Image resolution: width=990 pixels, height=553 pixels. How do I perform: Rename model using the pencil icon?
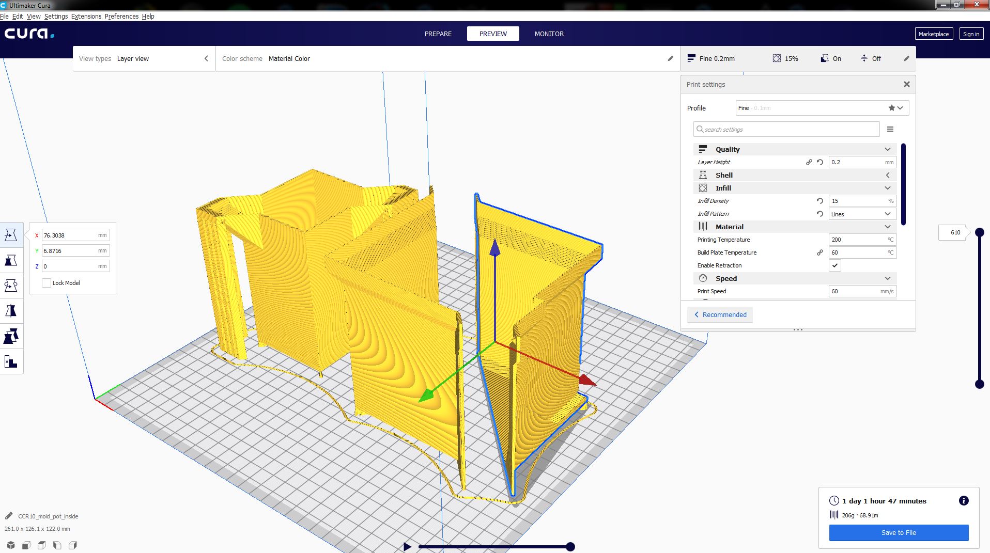click(x=9, y=516)
